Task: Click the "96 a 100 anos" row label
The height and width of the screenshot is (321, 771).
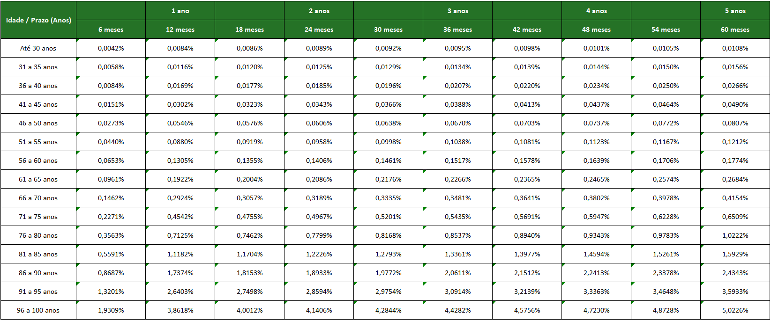Action: [x=38, y=310]
